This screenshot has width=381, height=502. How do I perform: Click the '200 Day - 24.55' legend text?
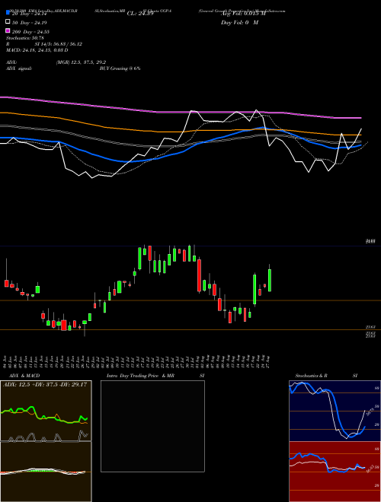[x=30, y=32]
